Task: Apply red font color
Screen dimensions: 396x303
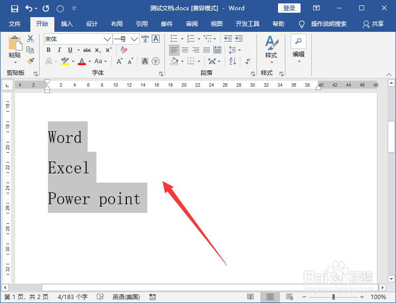Action: (x=82, y=61)
